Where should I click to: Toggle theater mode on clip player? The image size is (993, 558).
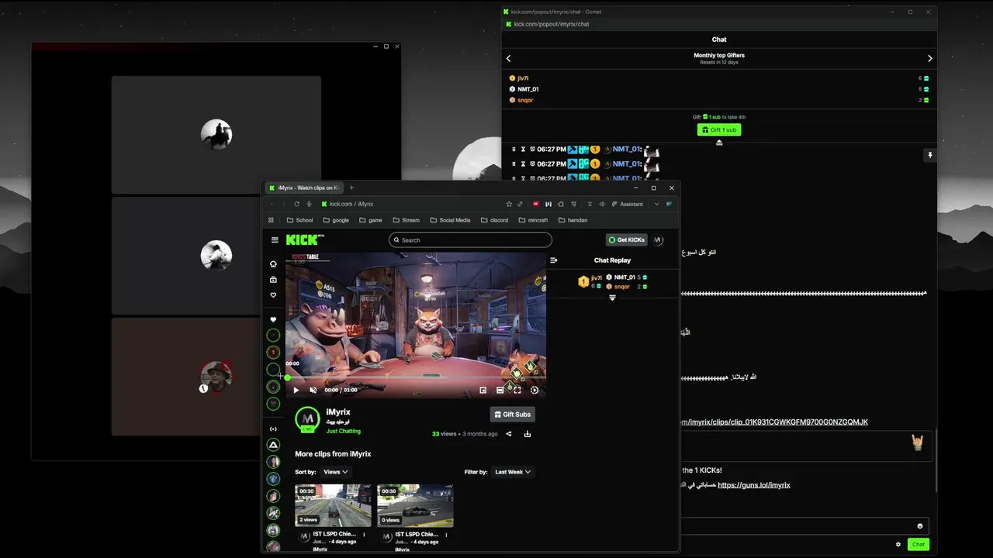pos(500,390)
